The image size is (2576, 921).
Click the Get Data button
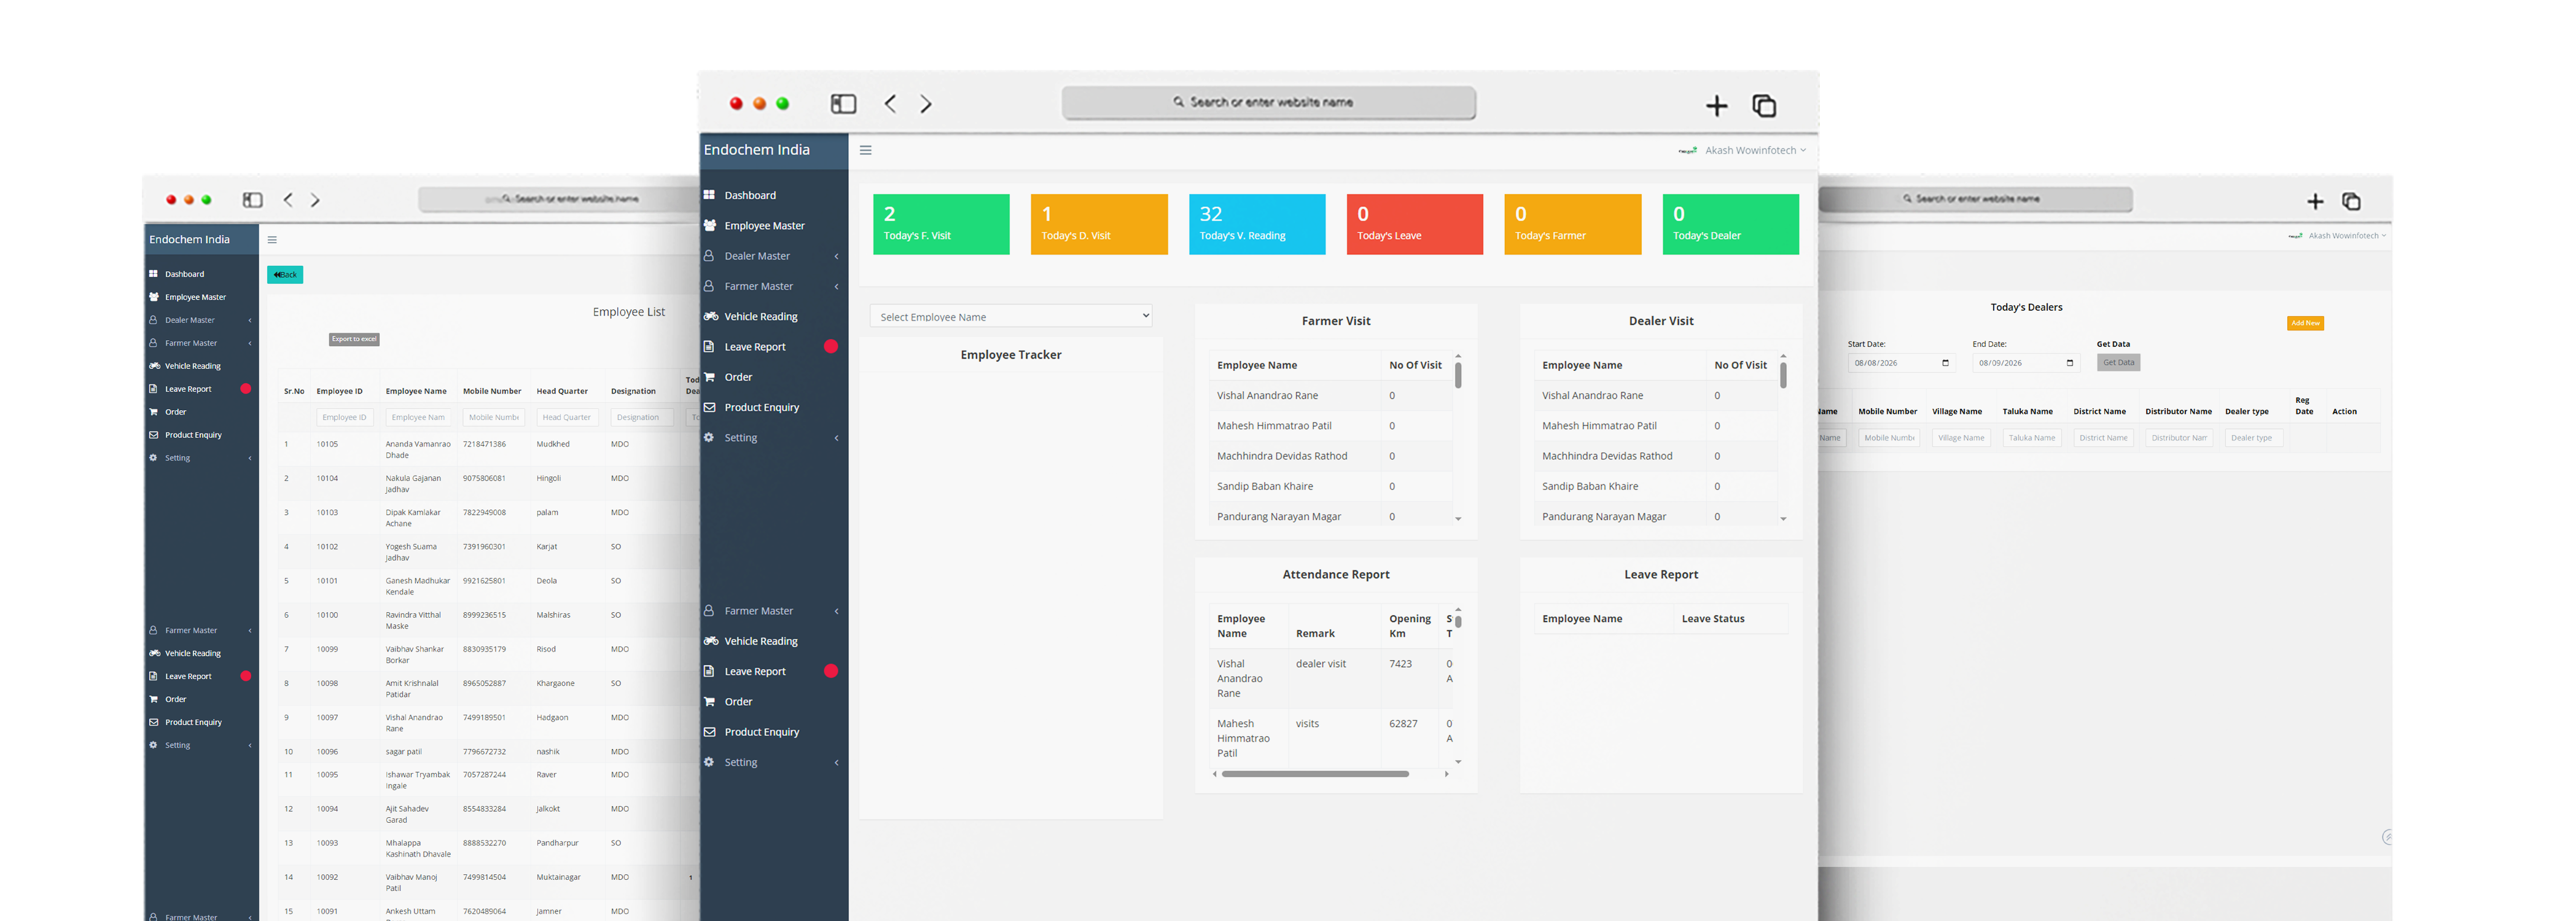(x=2118, y=363)
